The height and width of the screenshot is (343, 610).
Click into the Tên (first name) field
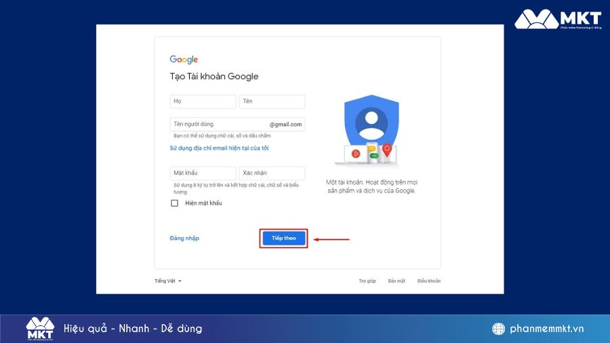[272, 101]
